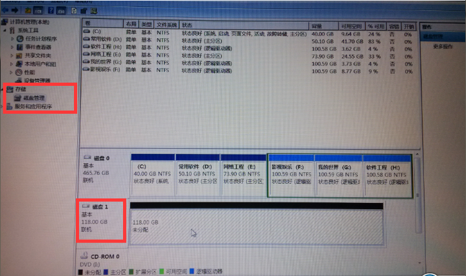The image size is (466, 276).
Task: Click the drive icon of volume (C:) row
Action: tap(87, 31)
